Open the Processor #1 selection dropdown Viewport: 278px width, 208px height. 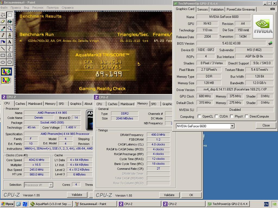coord(51,185)
